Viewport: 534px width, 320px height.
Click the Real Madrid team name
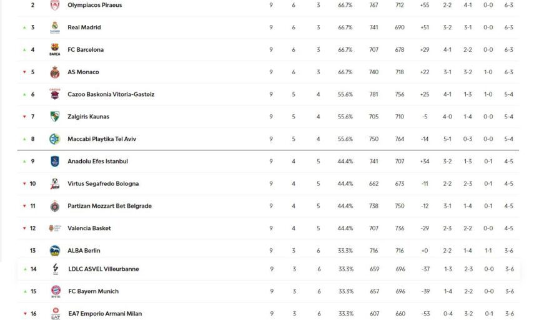(x=84, y=27)
